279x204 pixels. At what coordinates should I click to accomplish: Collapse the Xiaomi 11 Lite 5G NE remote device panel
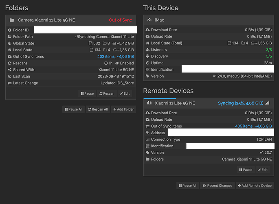pos(209,103)
